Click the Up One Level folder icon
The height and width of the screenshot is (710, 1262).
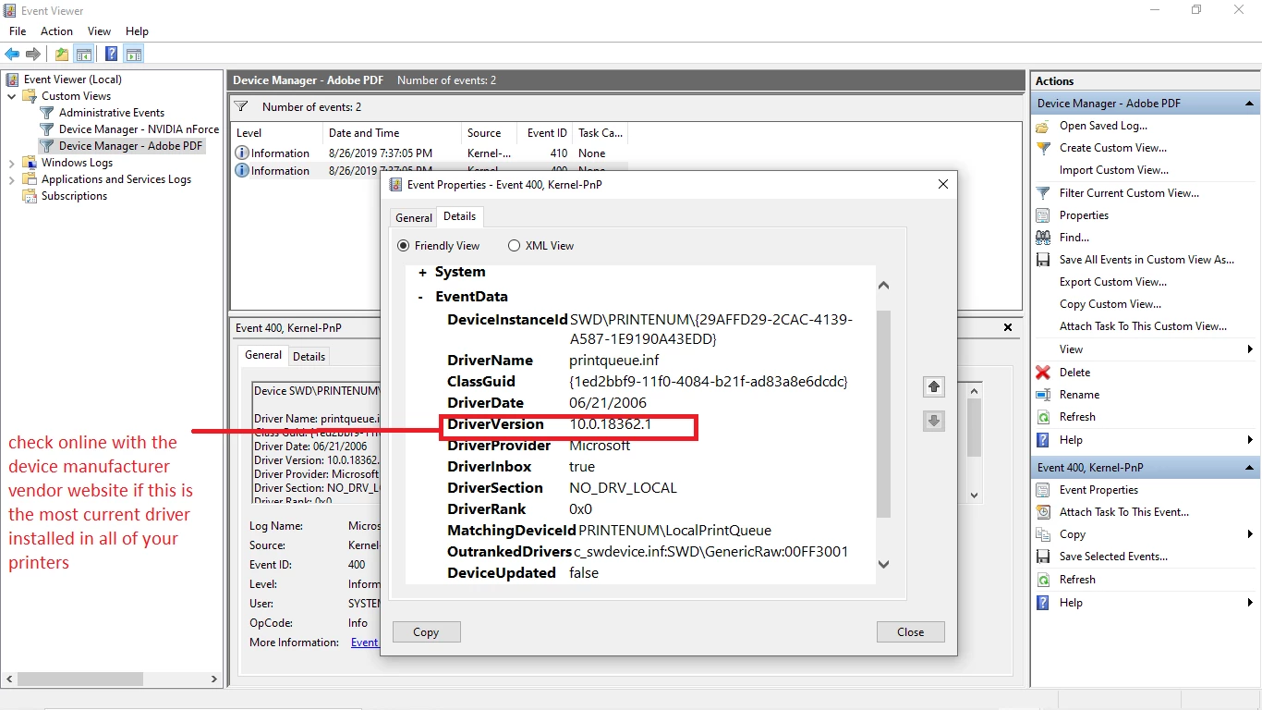(61, 54)
